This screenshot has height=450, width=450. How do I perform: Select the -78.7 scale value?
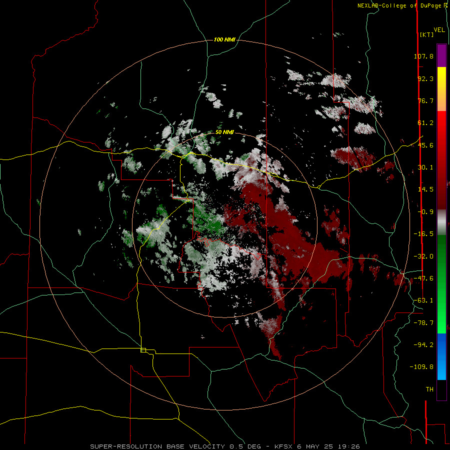click(423, 323)
